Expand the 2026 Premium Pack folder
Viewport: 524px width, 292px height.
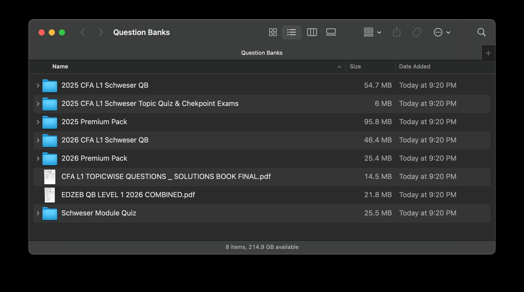[x=38, y=158]
